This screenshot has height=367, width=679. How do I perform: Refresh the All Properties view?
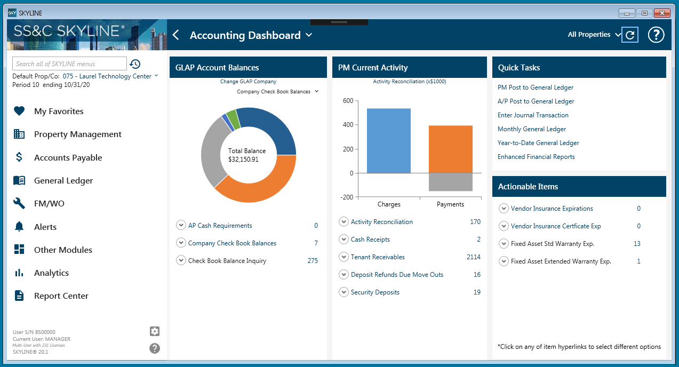(630, 34)
